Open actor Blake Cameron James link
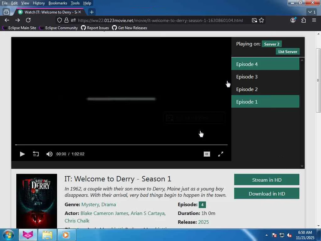This screenshot has height=241, width=321. click(104, 213)
